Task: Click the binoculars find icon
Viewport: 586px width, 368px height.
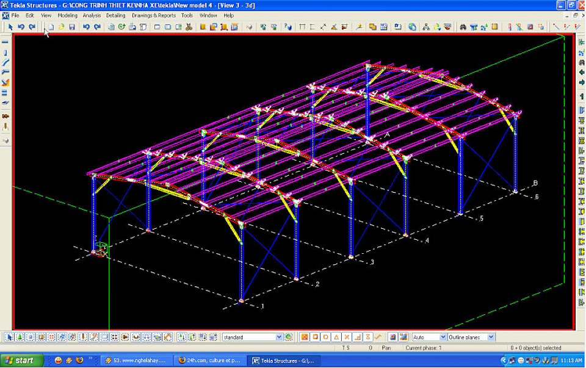Action: point(463,27)
